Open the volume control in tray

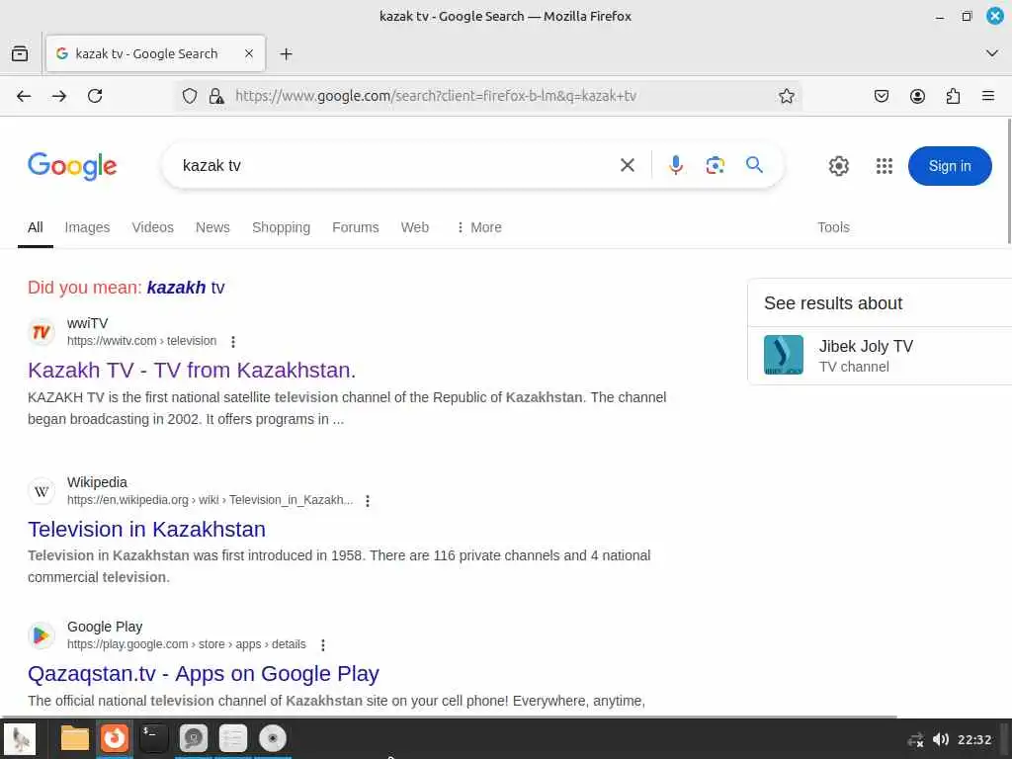[x=941, y=739]
